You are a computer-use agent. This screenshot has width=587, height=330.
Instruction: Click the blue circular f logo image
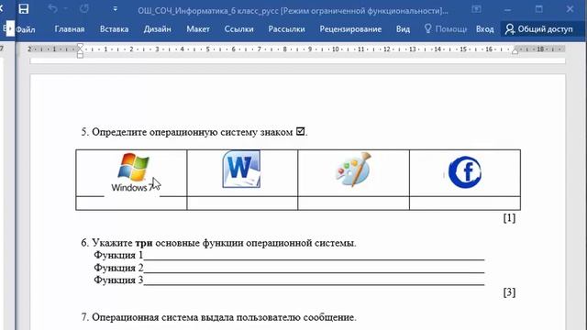[x=465, y=172]
